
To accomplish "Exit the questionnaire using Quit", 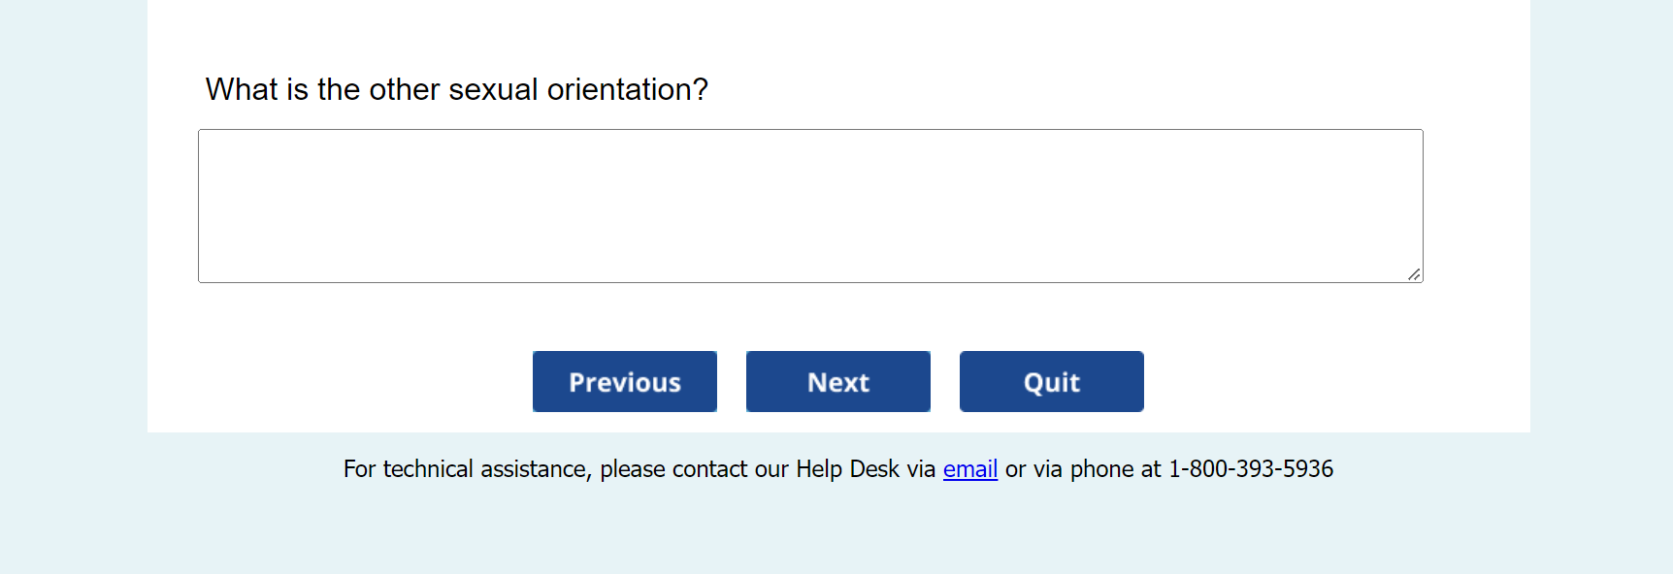I will pos(1052,382).
